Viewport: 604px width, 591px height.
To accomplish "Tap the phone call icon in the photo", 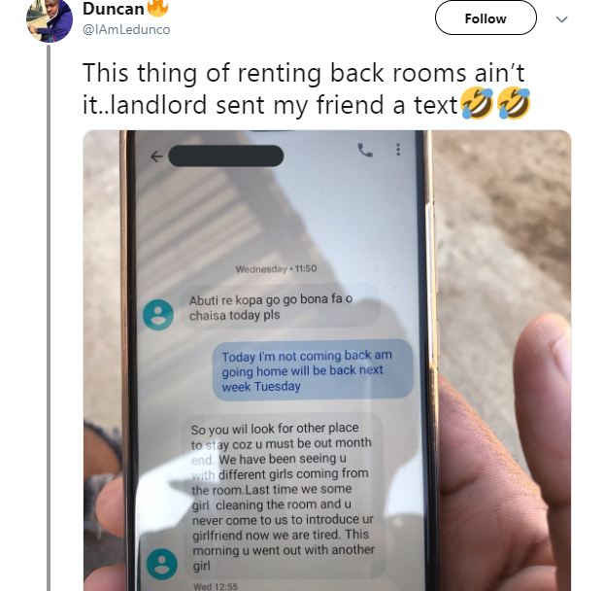I will [x=365, y=150].
